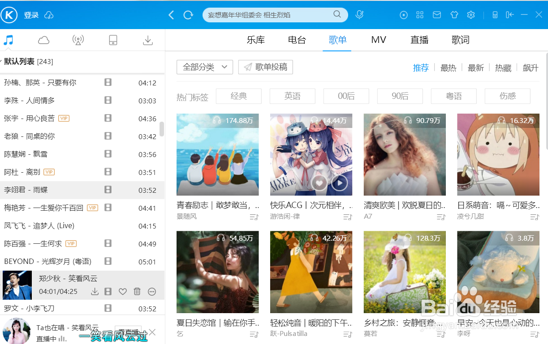Open the skin/theme T-shirt icon
Screen dimensions: 548x344
pyautogui.click(x=454, y=15)
